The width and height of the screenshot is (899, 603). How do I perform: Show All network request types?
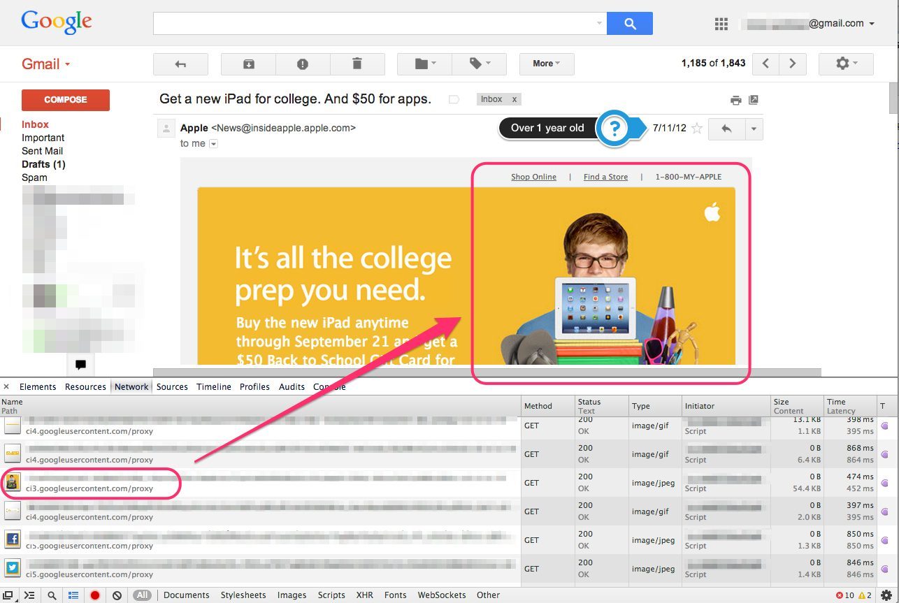click(x=143, y=595)
